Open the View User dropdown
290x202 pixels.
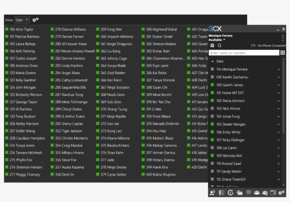22,20
